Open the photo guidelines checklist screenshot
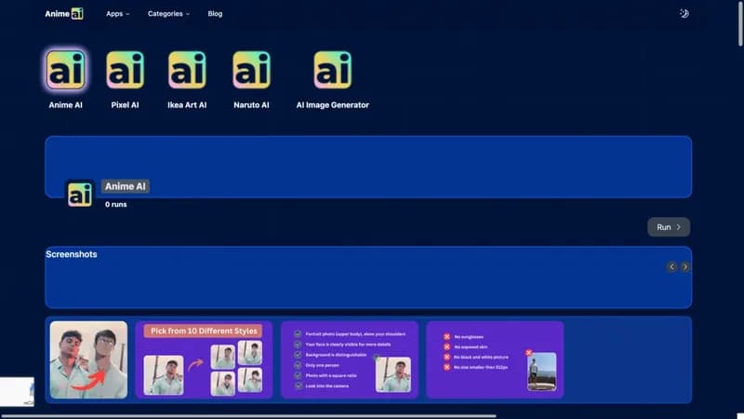 [x=350, y=359]
